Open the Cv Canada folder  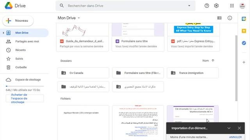click(x=83, y=73)
